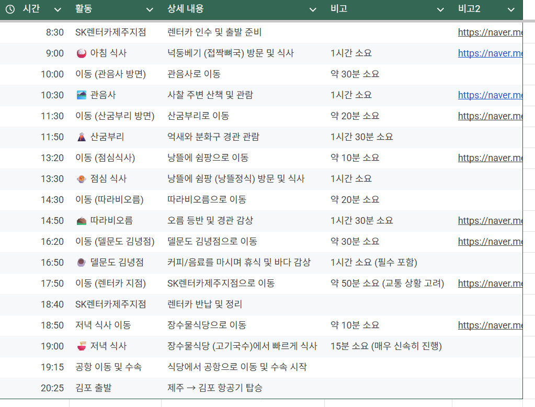Image resolution: width=535 pixels, height=407 pixels.
Task: Open the naver.me link for 저녁 식사 이동
Action: pos(490,325)
